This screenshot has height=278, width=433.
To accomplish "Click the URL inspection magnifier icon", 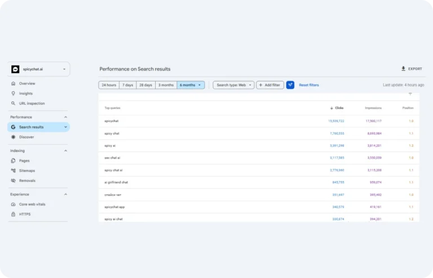I will coord(13,104).
